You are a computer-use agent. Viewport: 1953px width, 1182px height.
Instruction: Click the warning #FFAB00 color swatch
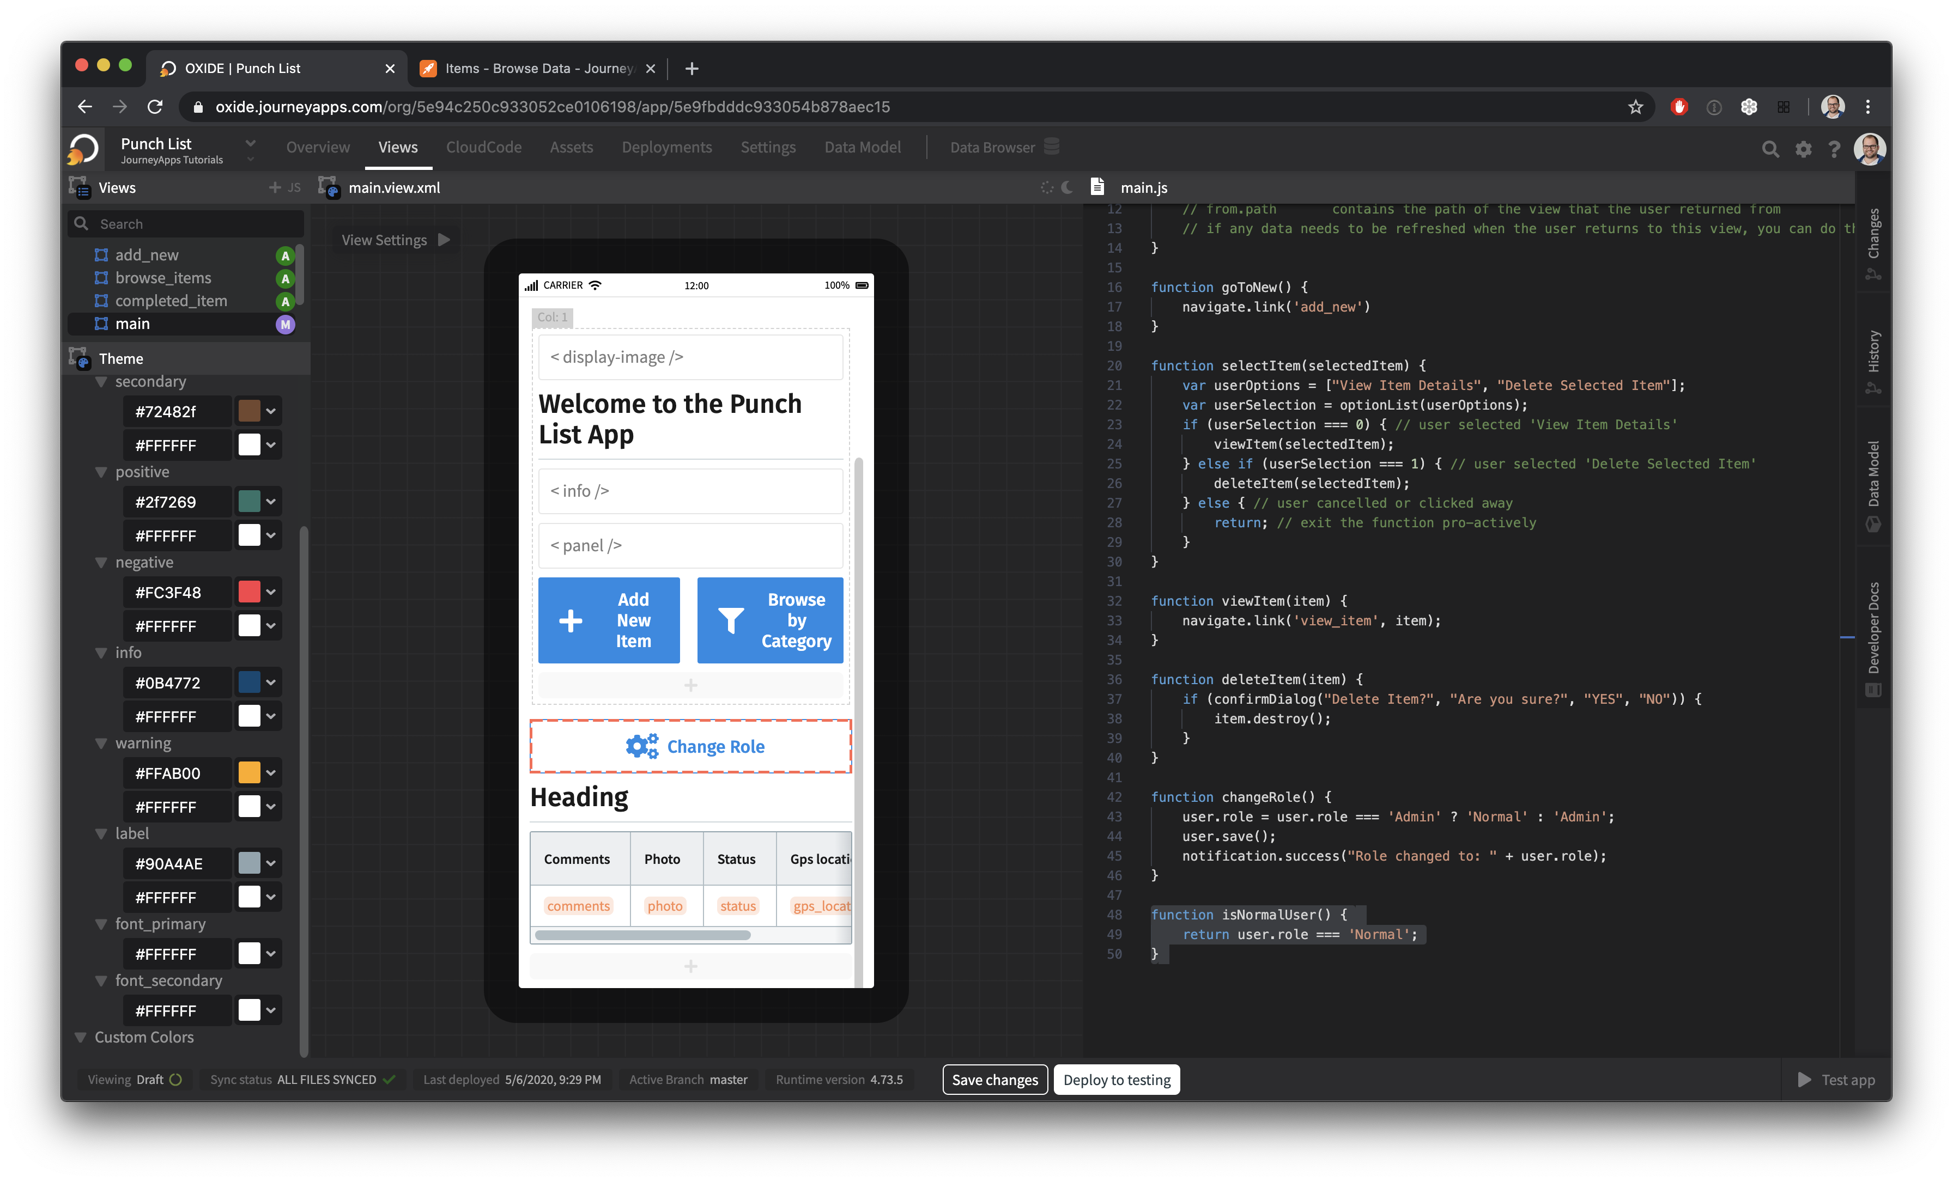249,772
